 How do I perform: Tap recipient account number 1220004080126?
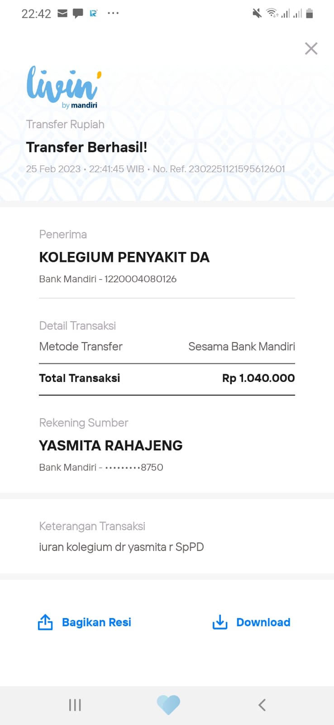(x=140, y=279)
